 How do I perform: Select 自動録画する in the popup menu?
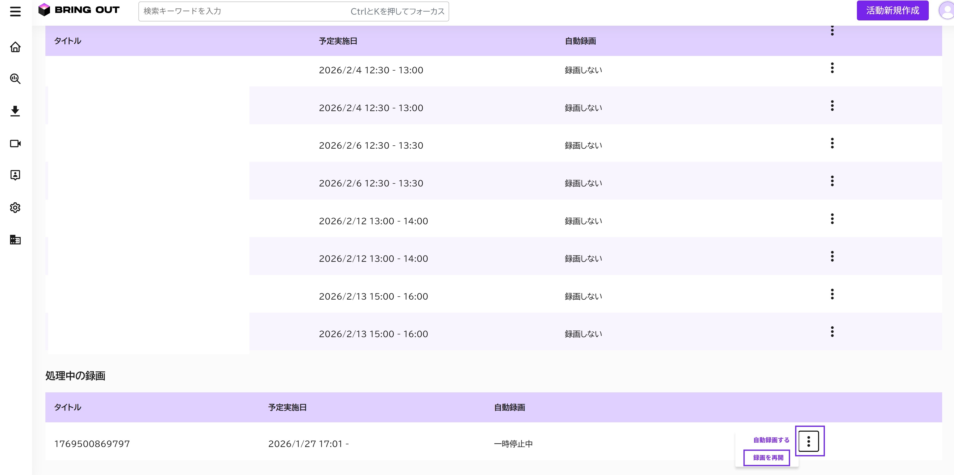coord(771,440)
